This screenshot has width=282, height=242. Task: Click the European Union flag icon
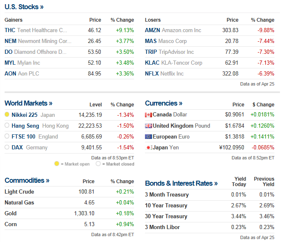pos(148,137)
